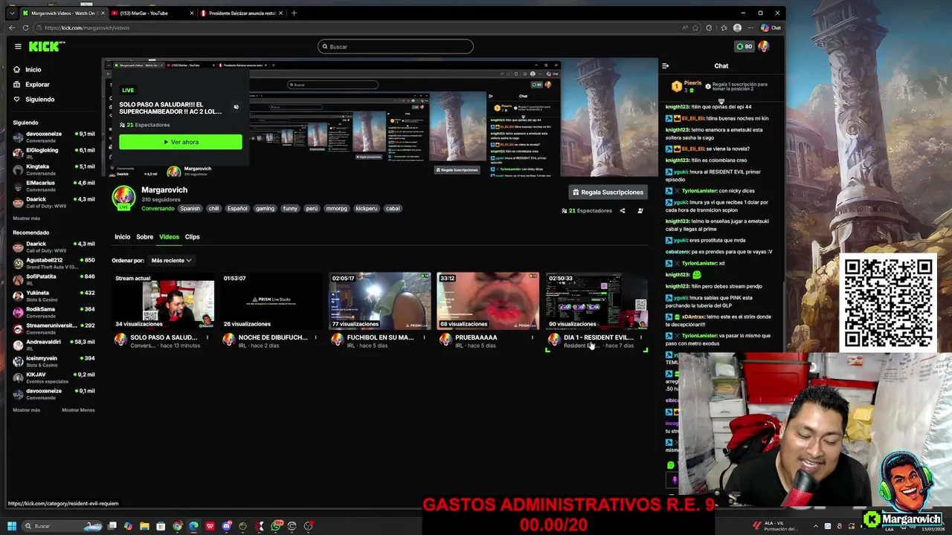Open Discord from taskbar
The width and height of the screenshot is (952, 535).
click(226, 526)
